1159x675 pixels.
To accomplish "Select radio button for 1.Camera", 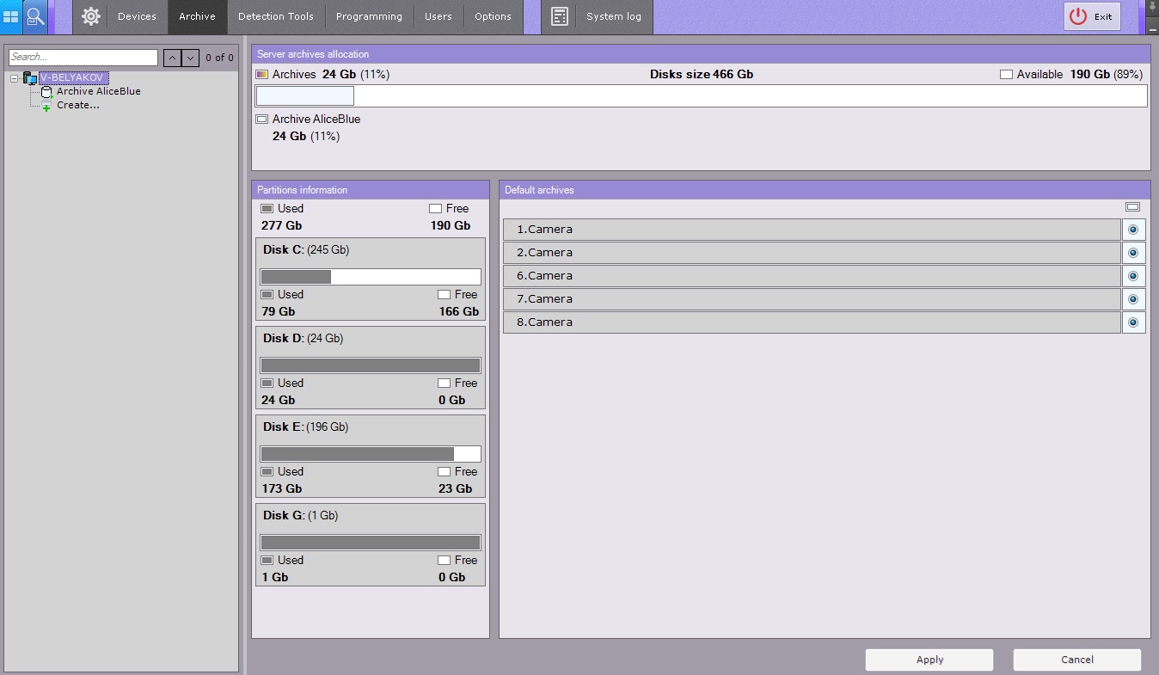I will click(x=1133, y=230).
